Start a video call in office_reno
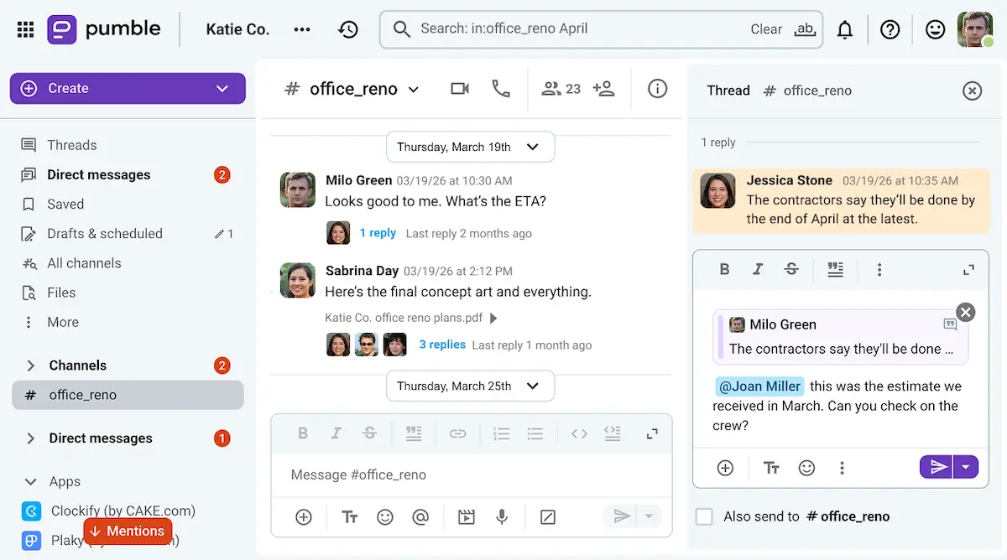The image size is (1007, 560). (x=460, y=88)
